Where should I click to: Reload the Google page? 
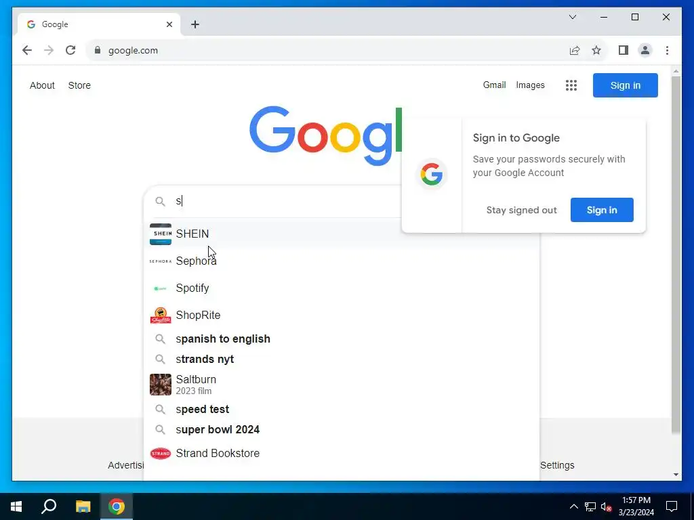click(70, 50)
